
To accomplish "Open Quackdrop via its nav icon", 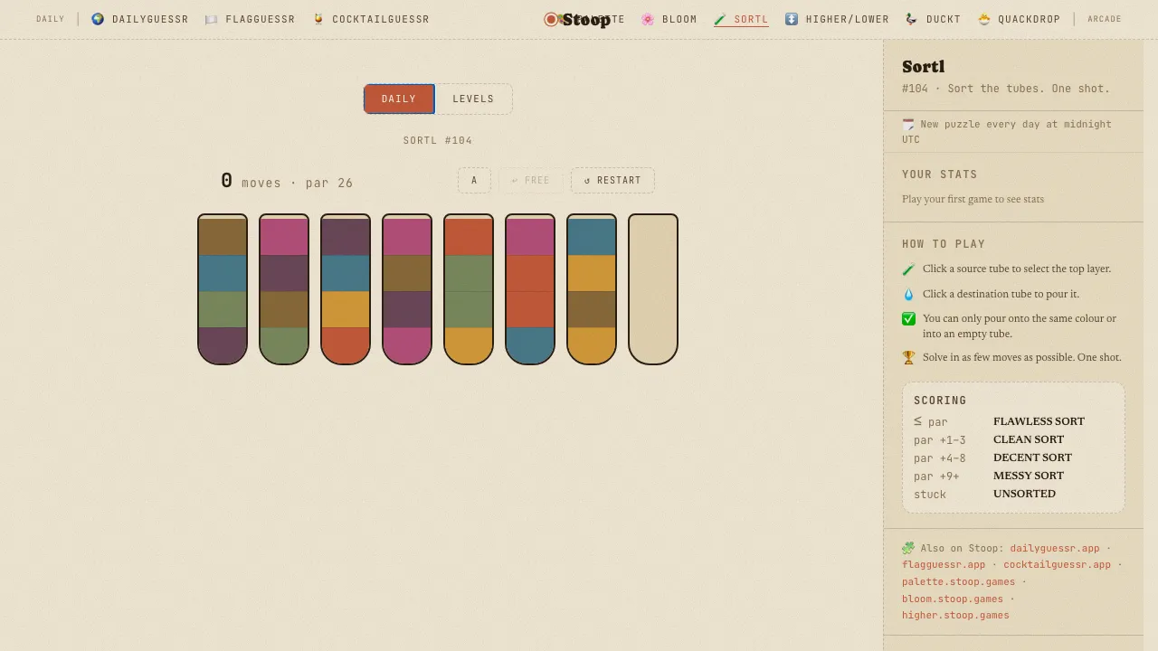I will pyautogui.click(x=984, y=19).
